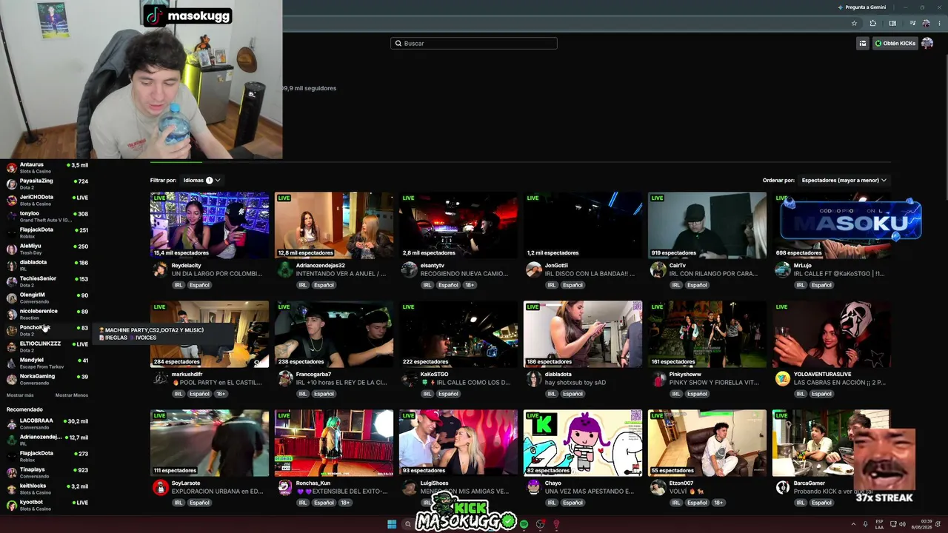
Task: Click Pregunta a Gemini
Action: tap(861, 7)
